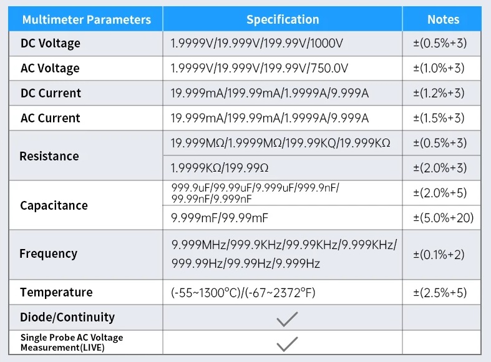The width and height of the screenshot is (491, 362).
Task: Select the Temperature row label
Action: 56,292
